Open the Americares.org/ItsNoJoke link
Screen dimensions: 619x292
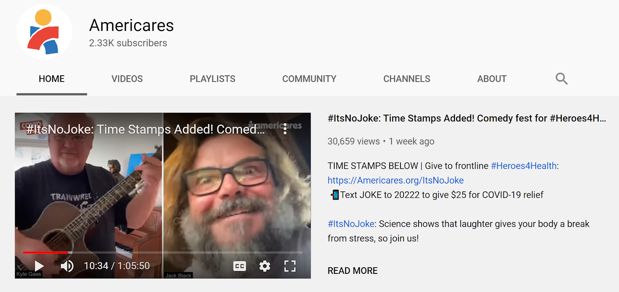click(395, 180)
